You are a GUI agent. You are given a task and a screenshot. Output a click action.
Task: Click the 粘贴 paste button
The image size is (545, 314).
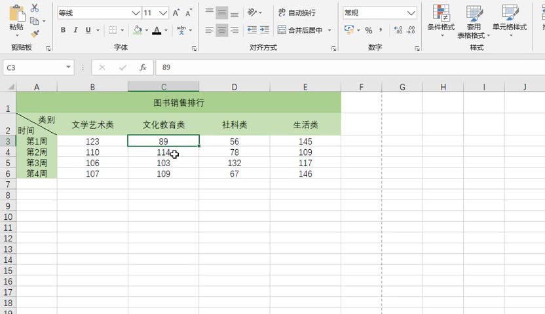(x=16, y=18)
